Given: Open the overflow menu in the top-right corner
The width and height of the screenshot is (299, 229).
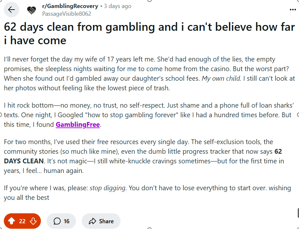Looking at the screenshot, I should 293,9.
